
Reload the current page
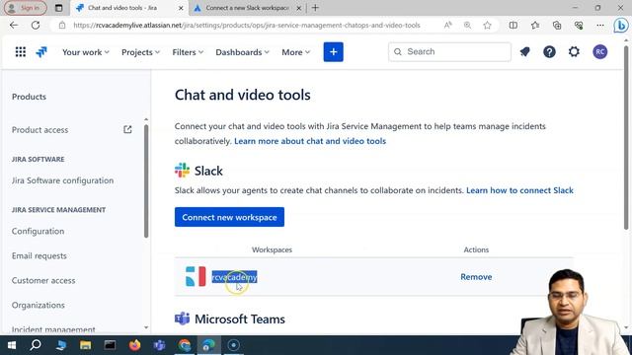pos(36,25)
